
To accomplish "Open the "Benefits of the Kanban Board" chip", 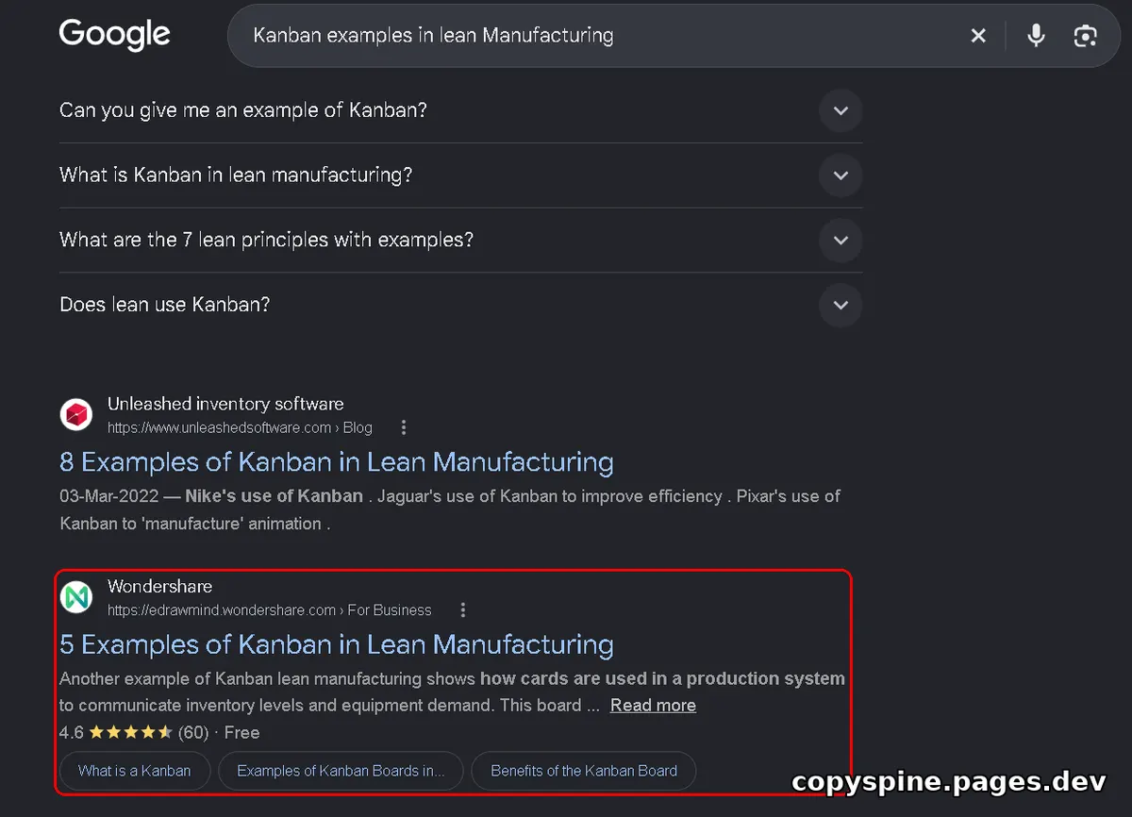I will 584,771.
